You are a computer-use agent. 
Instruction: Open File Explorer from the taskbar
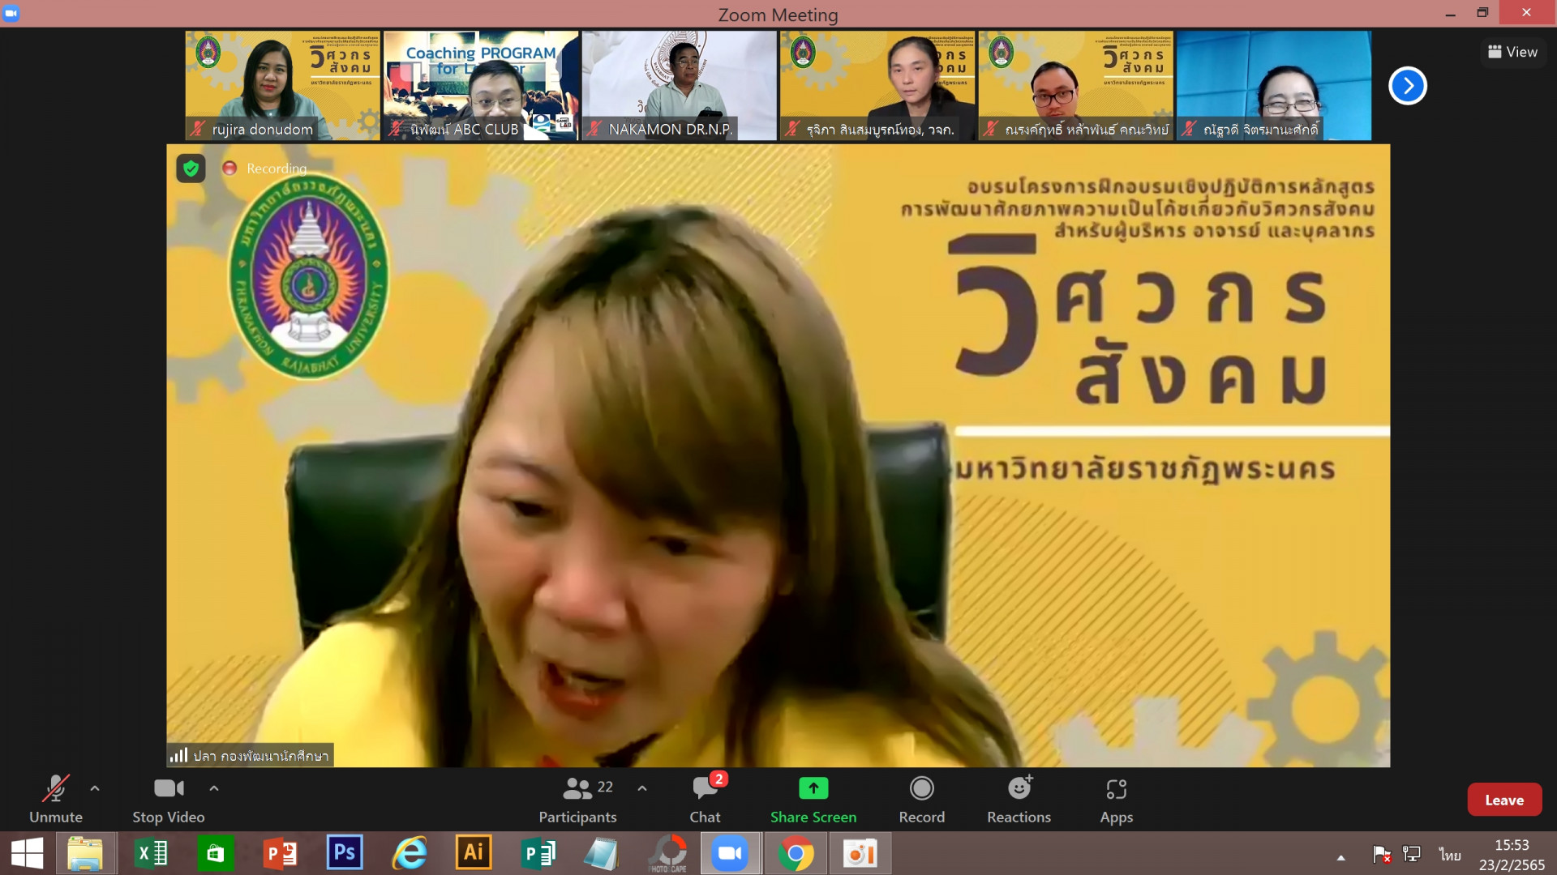tap(85, 853)
